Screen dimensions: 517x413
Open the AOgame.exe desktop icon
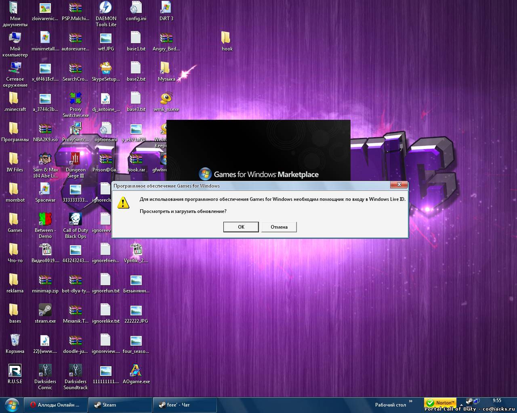[136, 371]
